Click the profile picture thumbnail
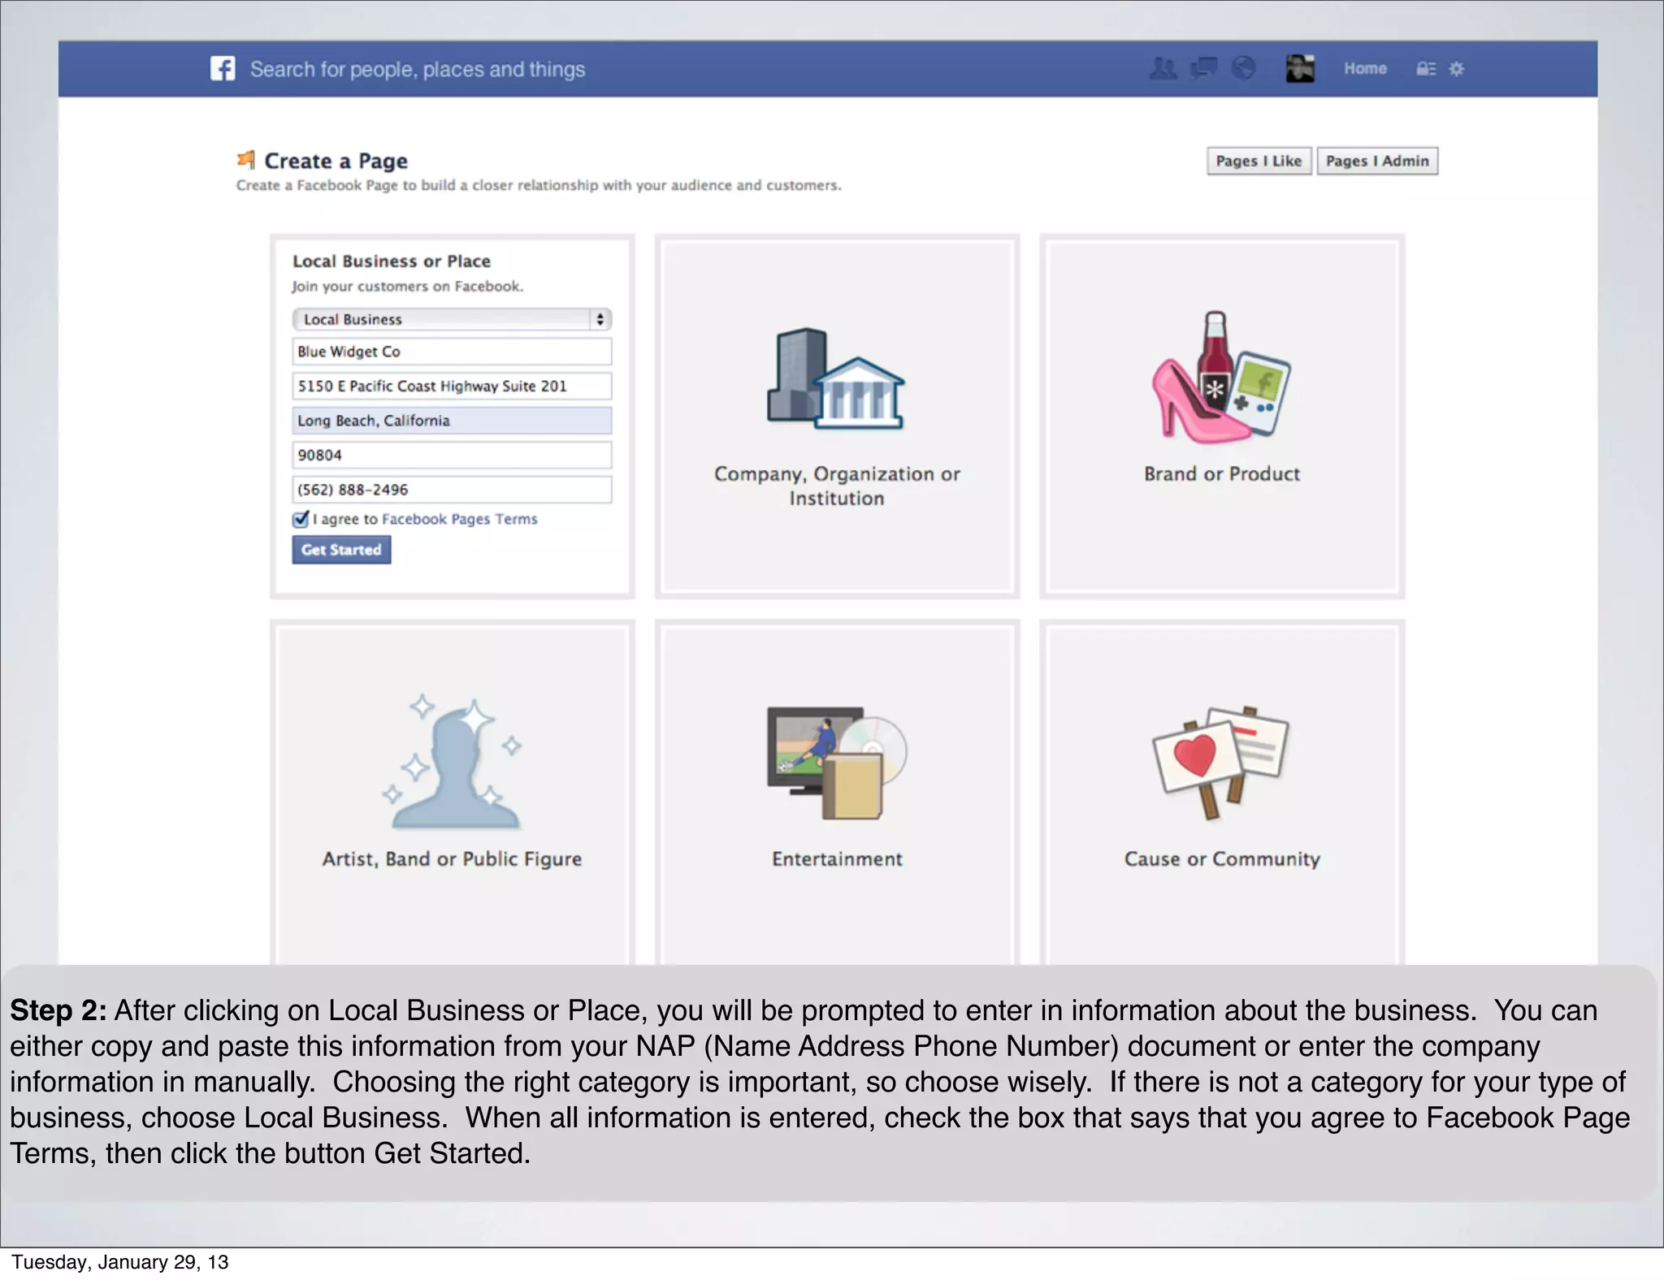Image resolution: width=1664 pixels, height=1280 pixels. (1300, 69)
